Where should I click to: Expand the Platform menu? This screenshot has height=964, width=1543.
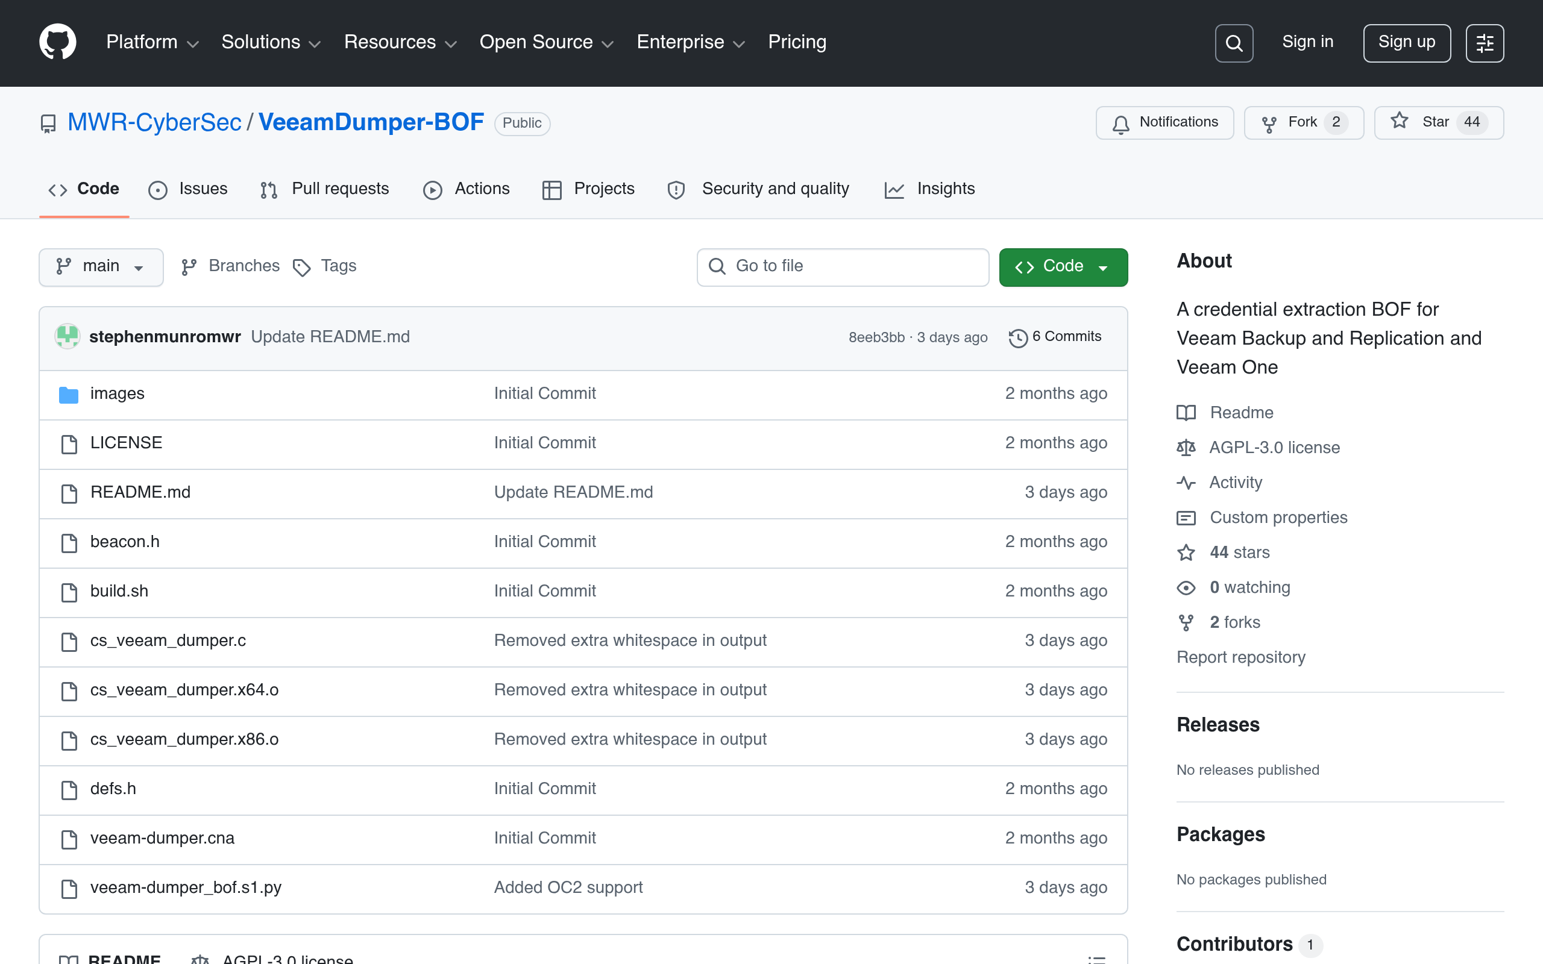point(152,42)
